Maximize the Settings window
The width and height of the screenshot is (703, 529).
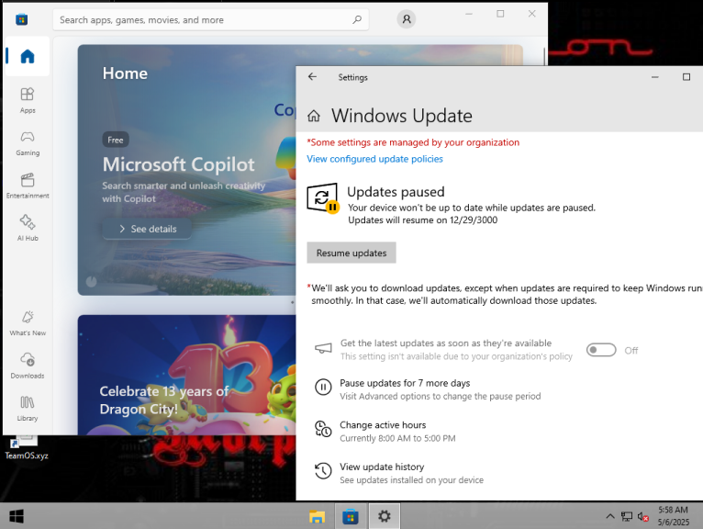pos(686,77)
